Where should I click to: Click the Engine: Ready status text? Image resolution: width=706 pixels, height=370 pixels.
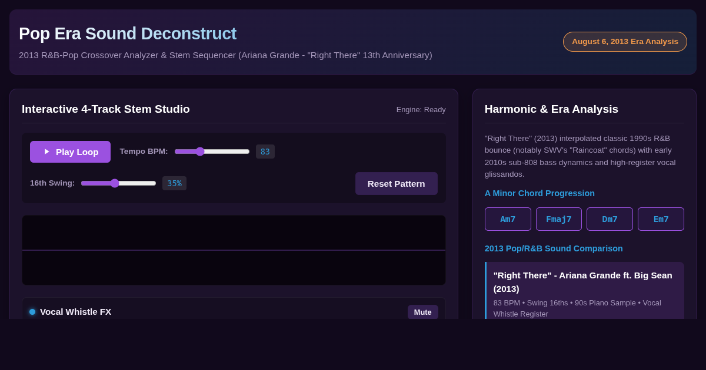(x=421, y=109)
